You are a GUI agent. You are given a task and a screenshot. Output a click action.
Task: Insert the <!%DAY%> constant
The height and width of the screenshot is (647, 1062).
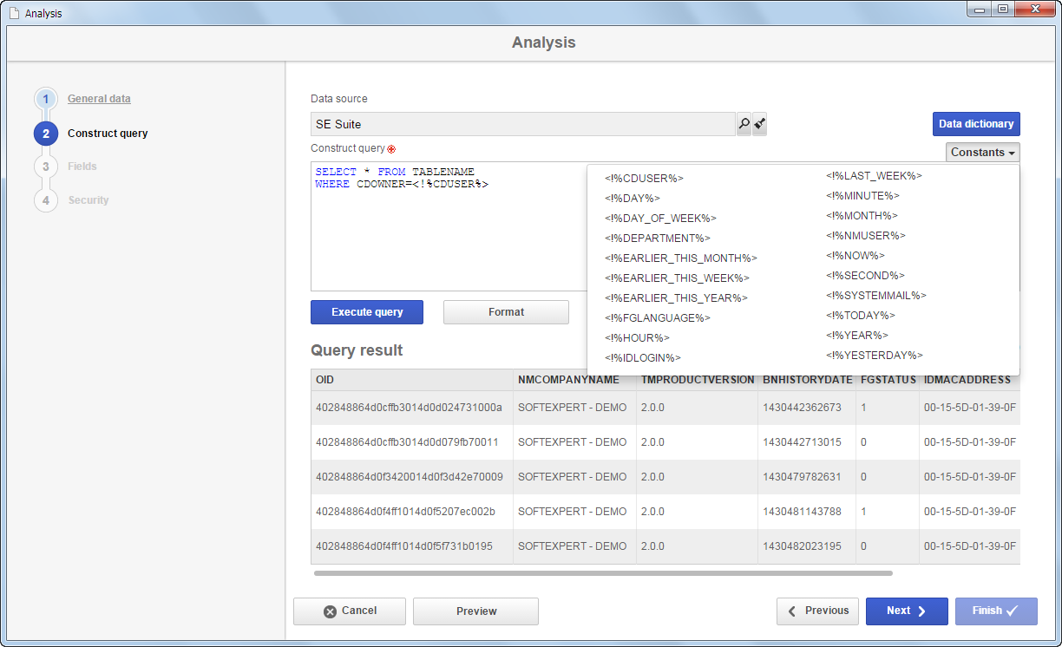click(632, 199)
